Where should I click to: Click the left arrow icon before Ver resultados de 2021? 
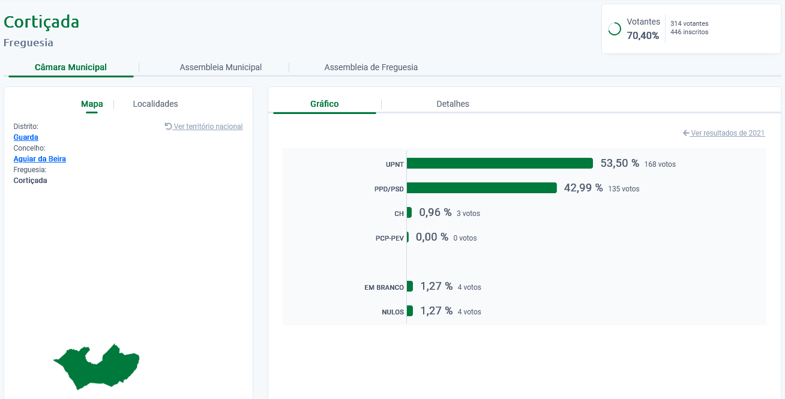[686, 133]
